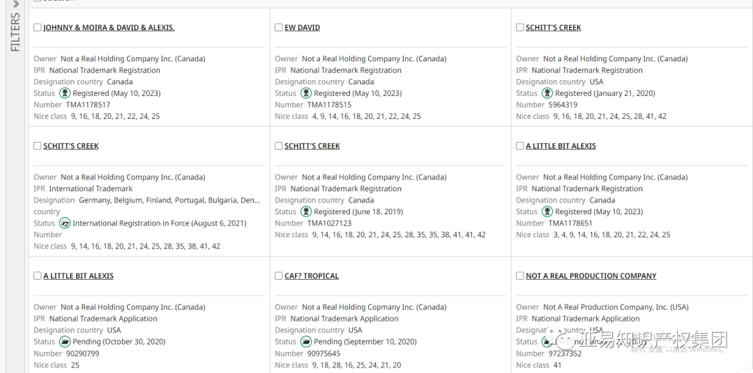Open A LITTLE BIT ALEXIS Canada record
The width and height of the screenshot is (753, 373).
point(561,146)
